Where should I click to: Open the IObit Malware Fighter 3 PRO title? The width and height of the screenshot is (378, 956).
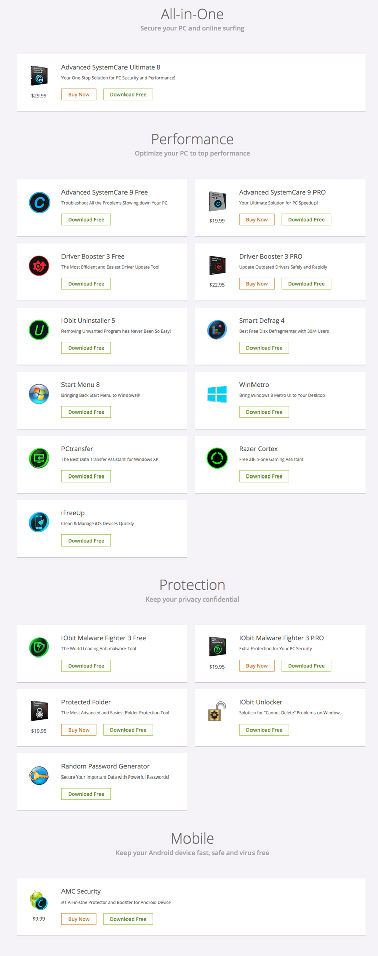pyautogui.click(x=281, y=638)
